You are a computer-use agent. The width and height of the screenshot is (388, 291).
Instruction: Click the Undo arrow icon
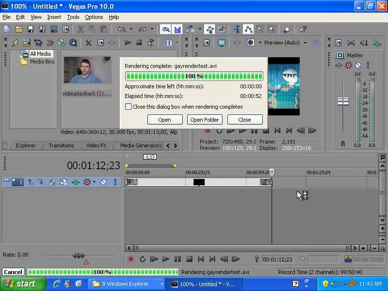click(x=122, y=29)
